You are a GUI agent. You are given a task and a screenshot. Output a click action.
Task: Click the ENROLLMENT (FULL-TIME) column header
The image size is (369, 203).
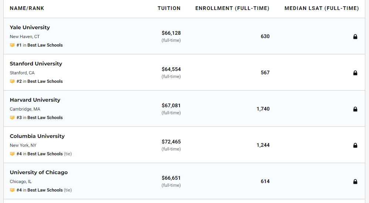232,8
